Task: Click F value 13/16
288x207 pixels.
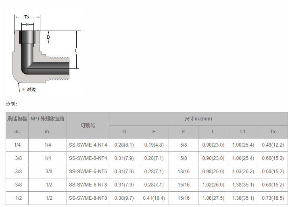Action: pyautogui.click(x=184, y=172)
